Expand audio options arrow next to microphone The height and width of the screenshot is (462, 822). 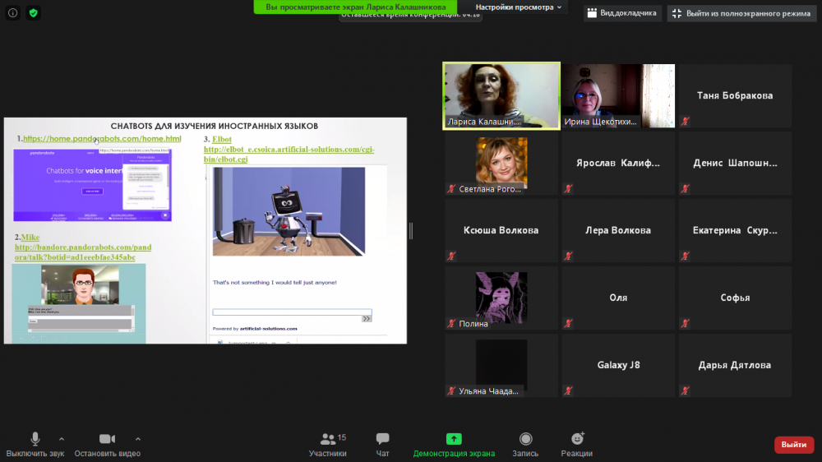pos(67,438)
